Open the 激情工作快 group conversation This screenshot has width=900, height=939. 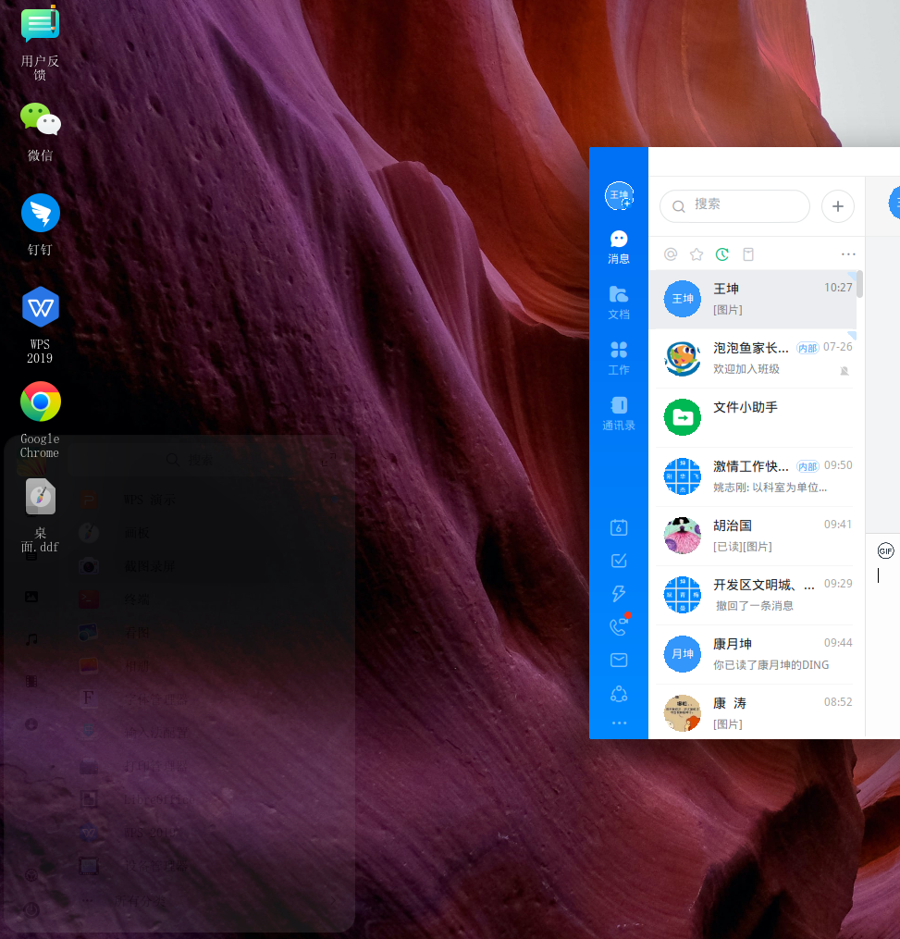(753, 476)
